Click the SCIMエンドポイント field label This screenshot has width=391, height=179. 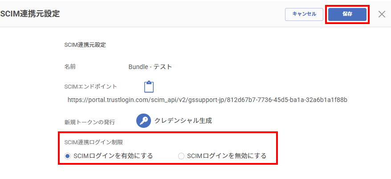[90, 87]
